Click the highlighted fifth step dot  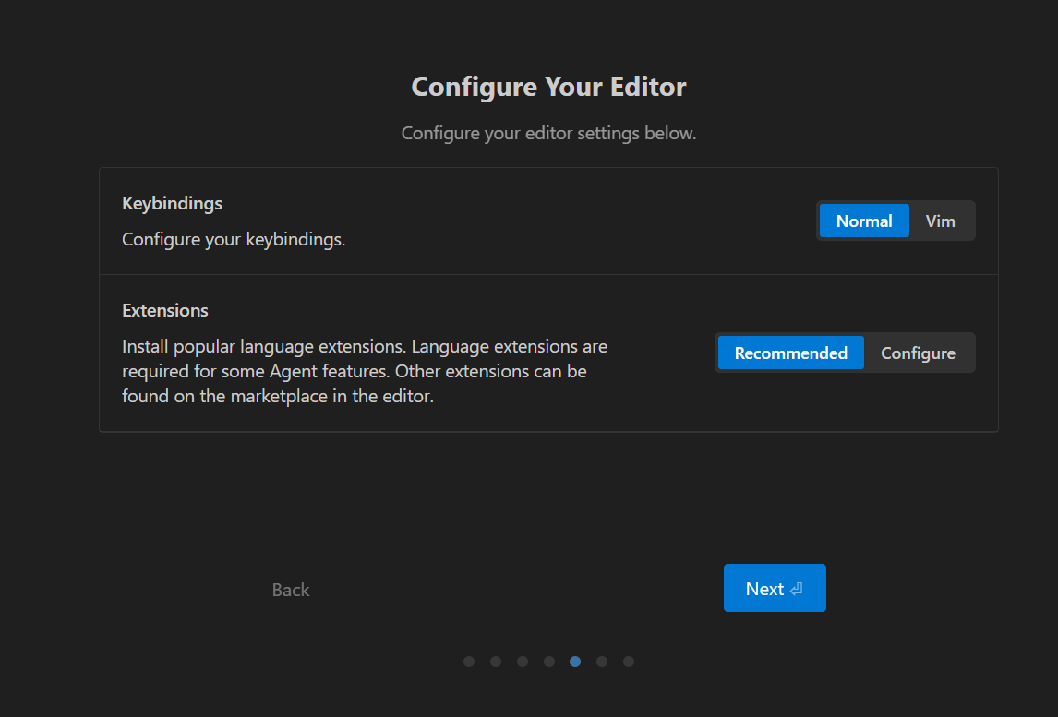point(575,662)
